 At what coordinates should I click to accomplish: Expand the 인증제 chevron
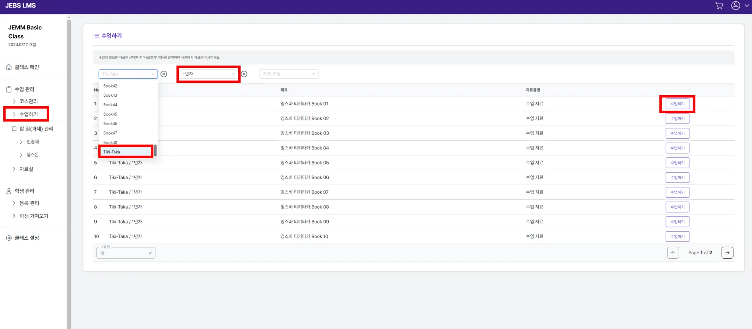coord(21,142)
